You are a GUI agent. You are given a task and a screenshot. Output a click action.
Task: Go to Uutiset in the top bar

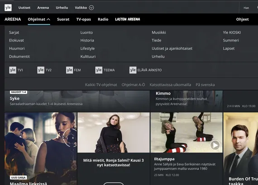coord(24,8)
